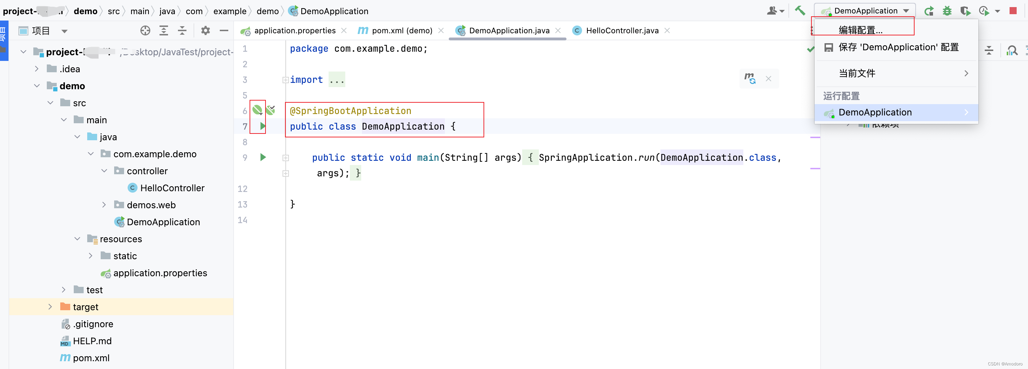The width and height of the screenshot is (1028, 369).
Task: Select HelloController class in project tree
Action: click(166, 188)
